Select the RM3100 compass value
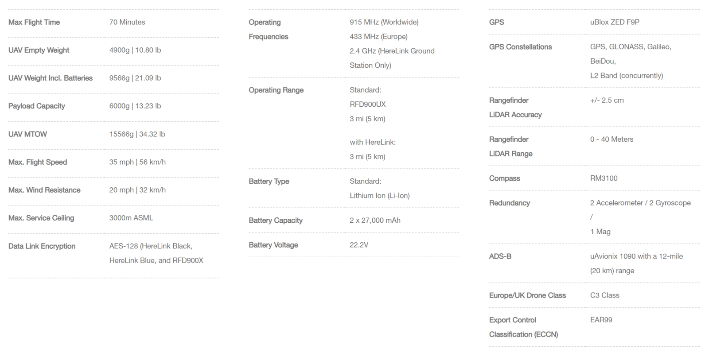709x356 pixels. [604, 178]
